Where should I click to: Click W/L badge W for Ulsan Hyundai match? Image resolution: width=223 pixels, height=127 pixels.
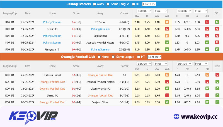[167, 88]
